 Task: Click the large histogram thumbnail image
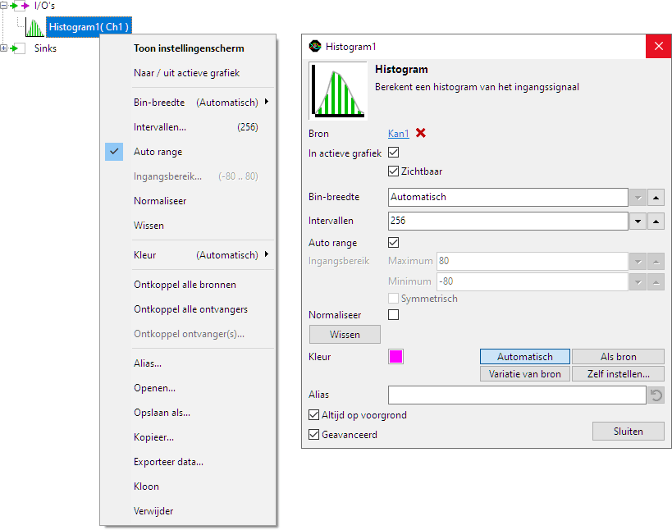click(x=338, y=91)
